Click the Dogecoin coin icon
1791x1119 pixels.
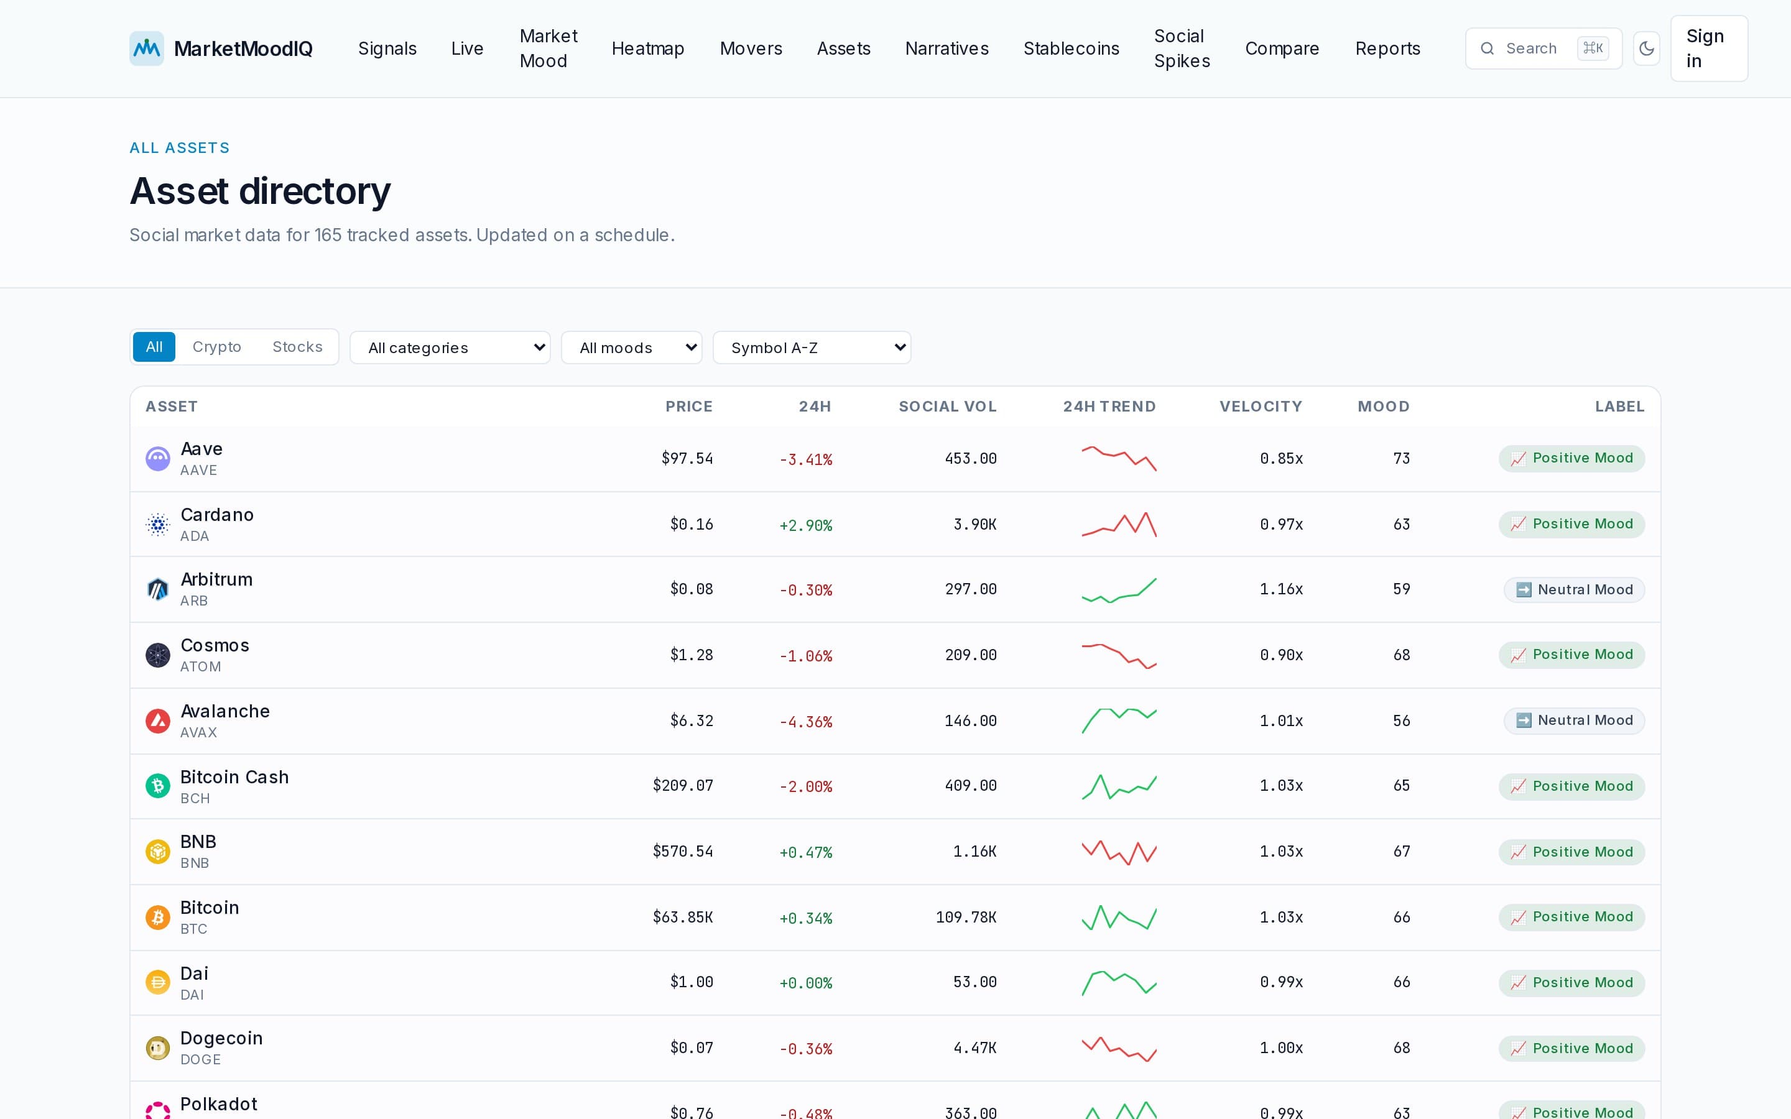(157, 1048)
